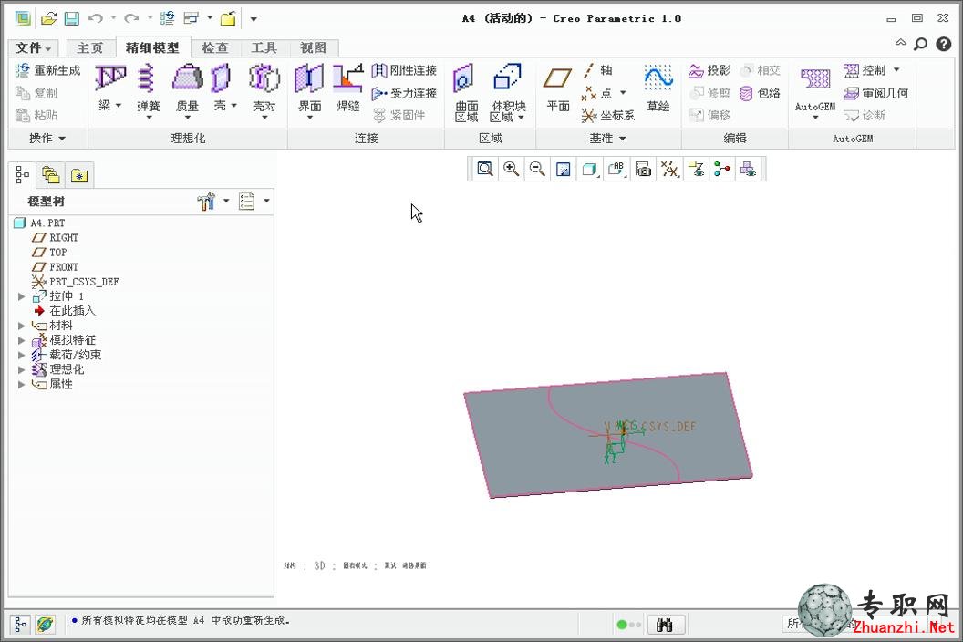The image size is (963, 642).
Task: Expand the 拉伸 1 tree node
Action: tap(22, 296)
